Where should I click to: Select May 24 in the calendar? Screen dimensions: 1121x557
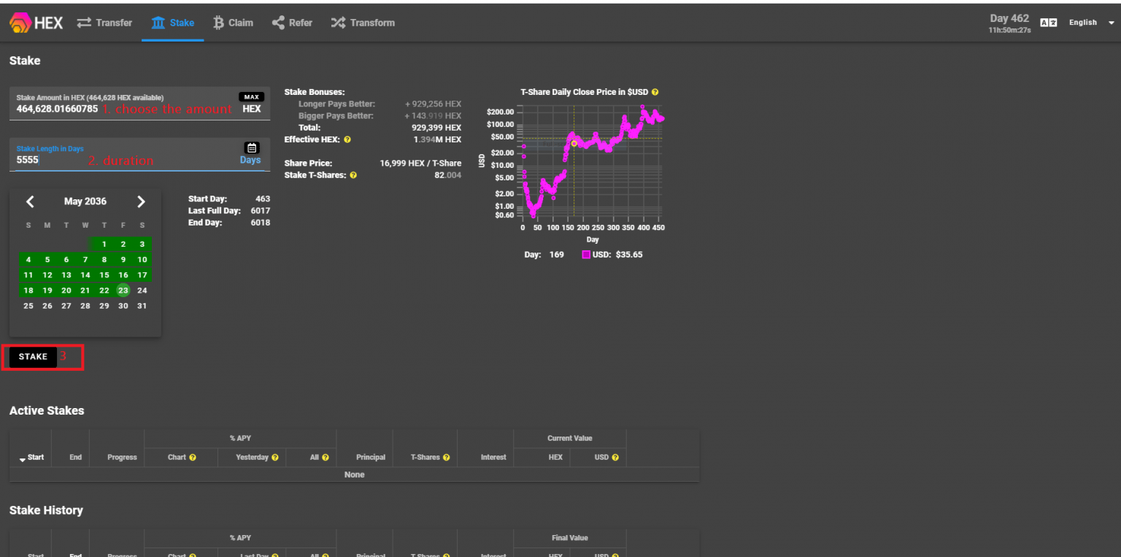click(142, 290)
